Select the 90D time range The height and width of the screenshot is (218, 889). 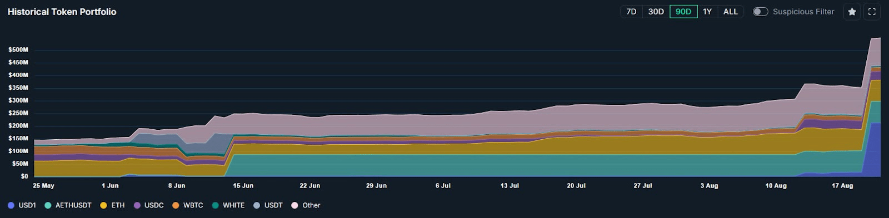[x=683, y=12]
